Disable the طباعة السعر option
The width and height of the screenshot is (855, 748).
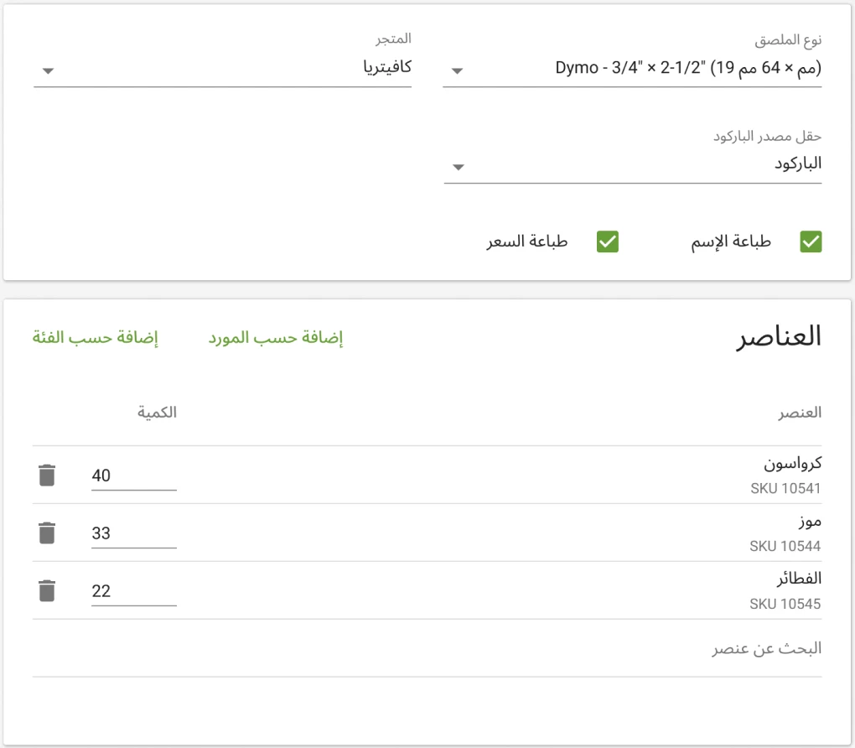tap(607, 242)
